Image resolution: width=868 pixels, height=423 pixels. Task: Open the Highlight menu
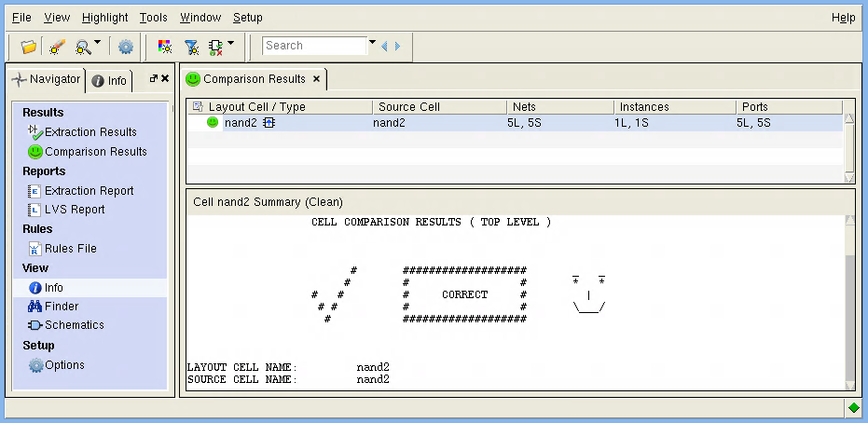[x=105, y=18]
